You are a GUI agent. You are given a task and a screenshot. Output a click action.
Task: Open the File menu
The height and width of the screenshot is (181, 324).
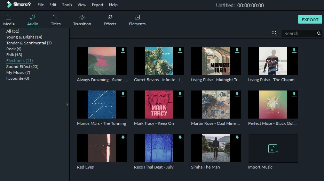41,5
